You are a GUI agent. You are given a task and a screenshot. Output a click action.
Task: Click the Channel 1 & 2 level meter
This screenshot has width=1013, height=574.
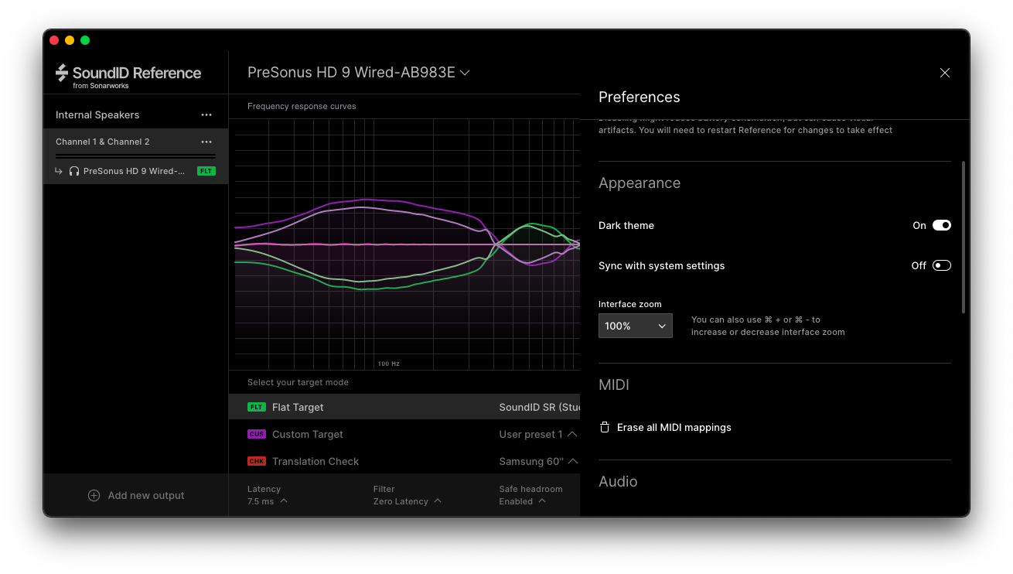click(136, 156)
